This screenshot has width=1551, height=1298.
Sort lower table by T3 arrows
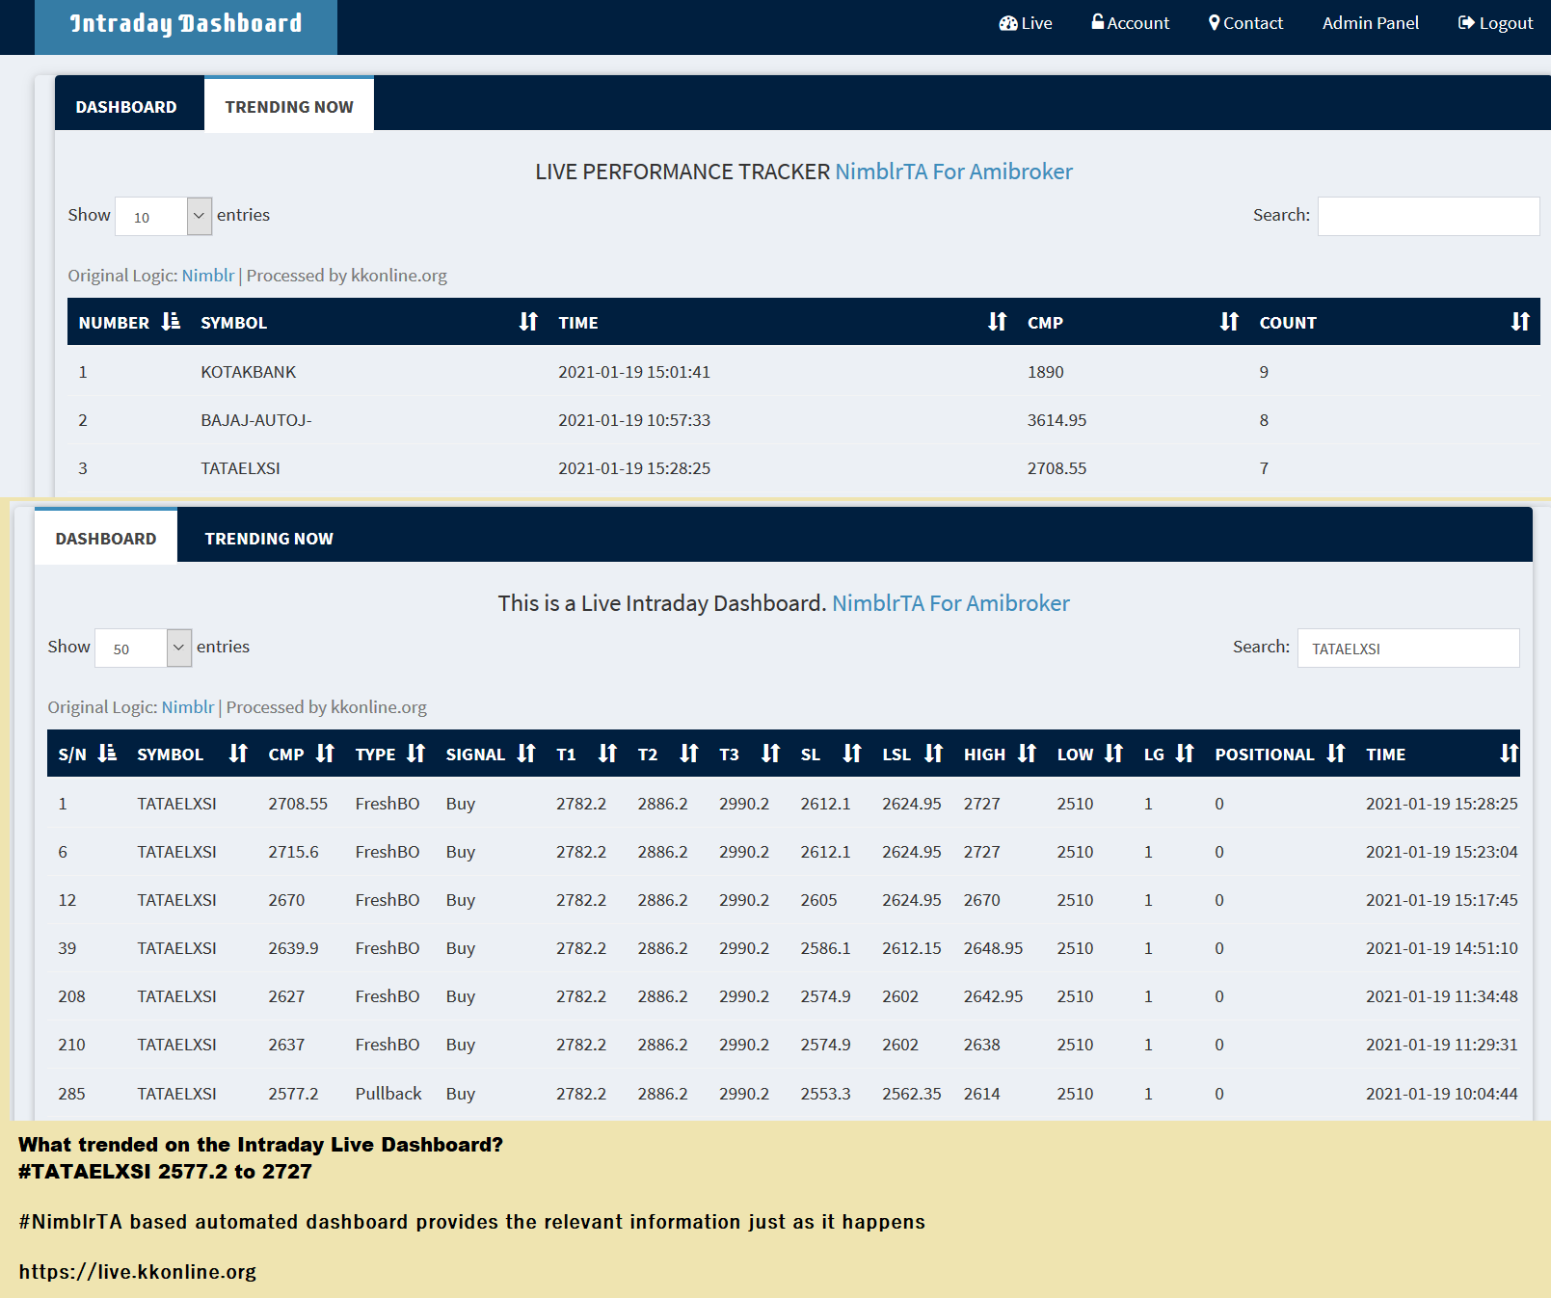click(x=770, y=754)
